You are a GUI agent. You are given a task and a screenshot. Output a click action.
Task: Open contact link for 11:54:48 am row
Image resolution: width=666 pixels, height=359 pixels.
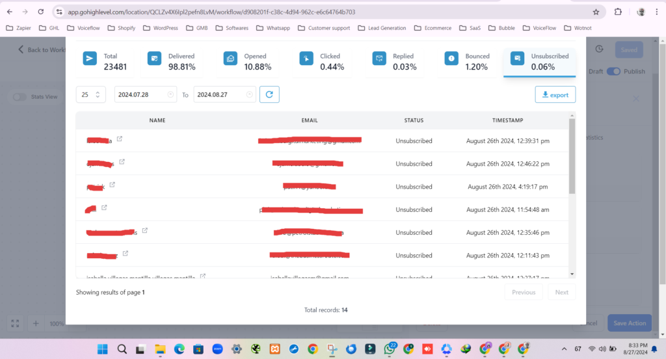(104, 207)
